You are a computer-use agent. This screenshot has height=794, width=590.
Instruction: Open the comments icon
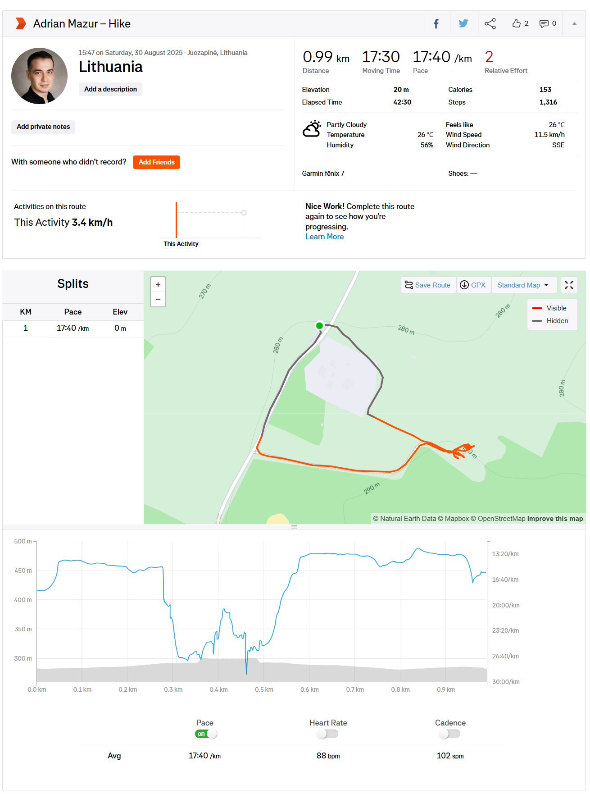coord(544,24)
